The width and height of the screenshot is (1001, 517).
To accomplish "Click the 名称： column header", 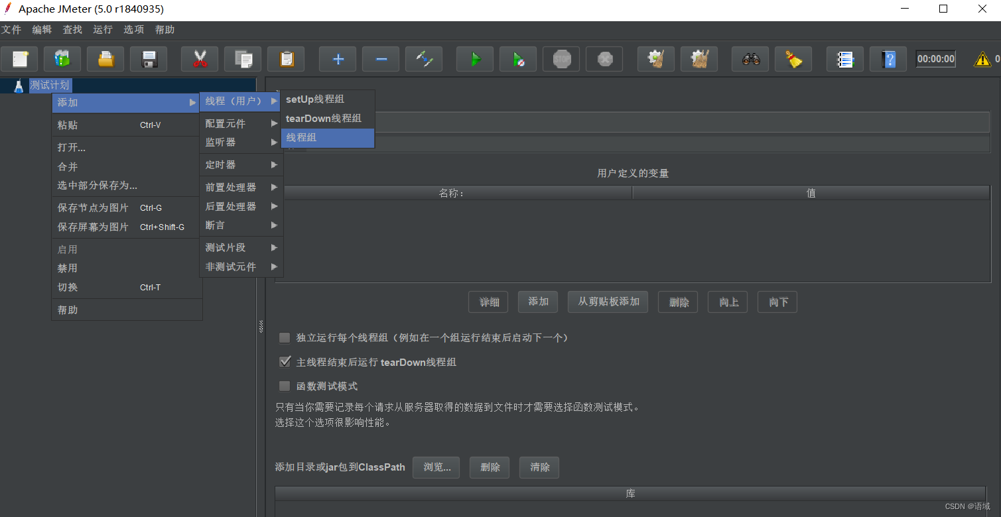I will coord(454,194).
